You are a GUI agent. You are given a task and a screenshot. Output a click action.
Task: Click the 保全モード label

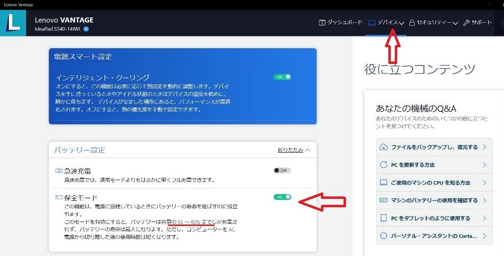81,198
